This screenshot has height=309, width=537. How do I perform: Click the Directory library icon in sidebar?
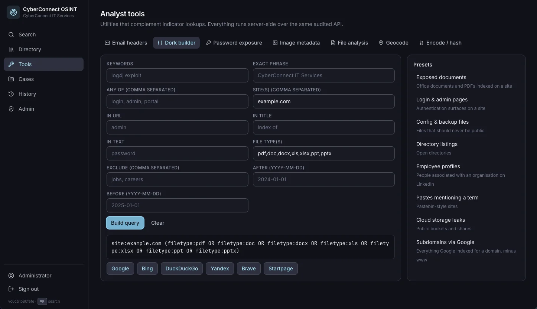coord(11,49)
